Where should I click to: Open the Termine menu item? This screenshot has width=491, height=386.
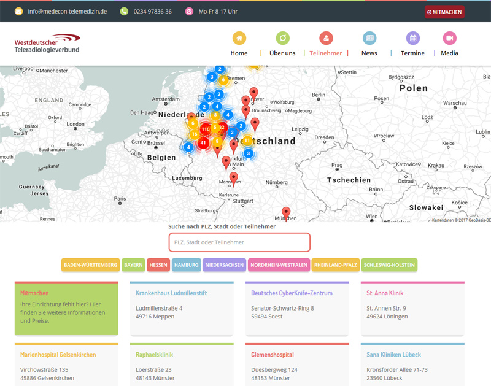412,53
